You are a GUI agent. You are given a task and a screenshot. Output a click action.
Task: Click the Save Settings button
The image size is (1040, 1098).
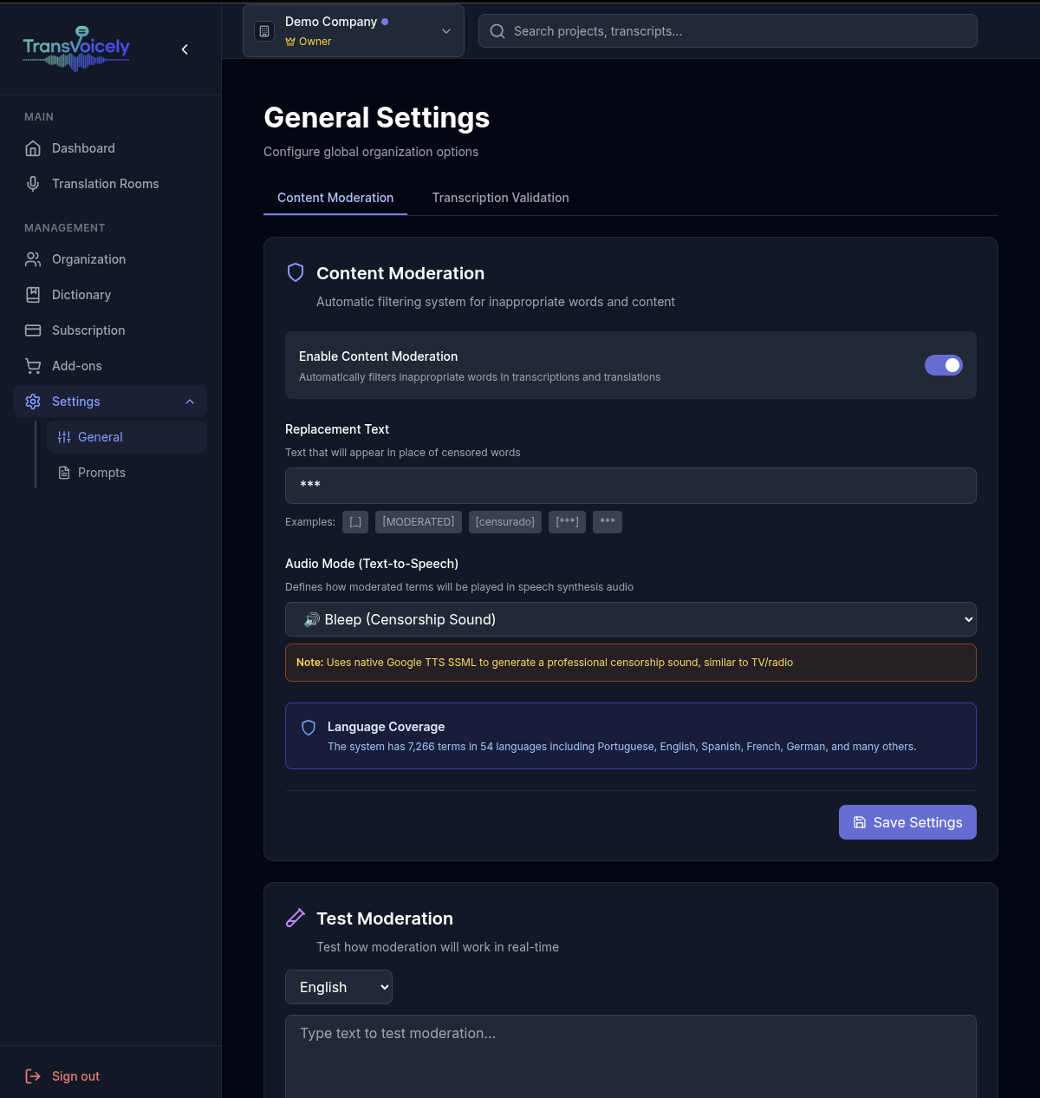click(907, 822)
